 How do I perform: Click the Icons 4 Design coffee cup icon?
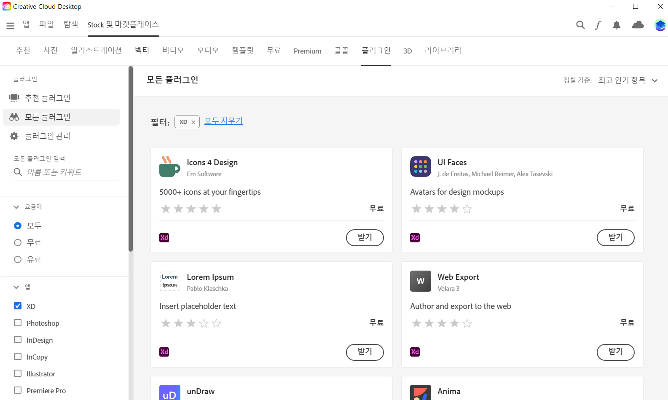169,166
